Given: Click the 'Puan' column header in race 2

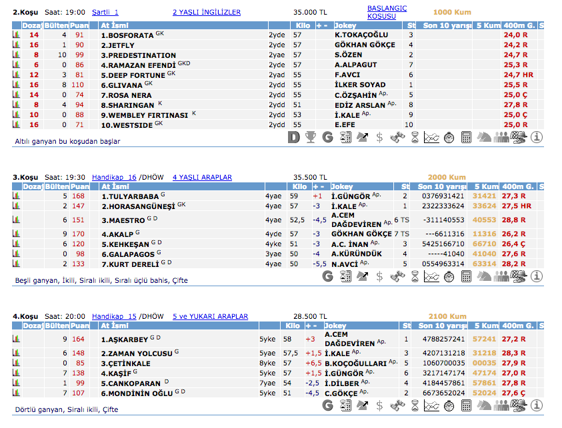Looking at the screenshot, I should 79,25.
